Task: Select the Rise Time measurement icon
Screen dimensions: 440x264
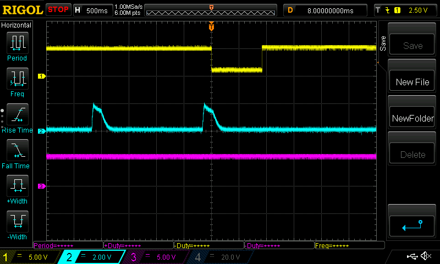Action: coord(18,114)
